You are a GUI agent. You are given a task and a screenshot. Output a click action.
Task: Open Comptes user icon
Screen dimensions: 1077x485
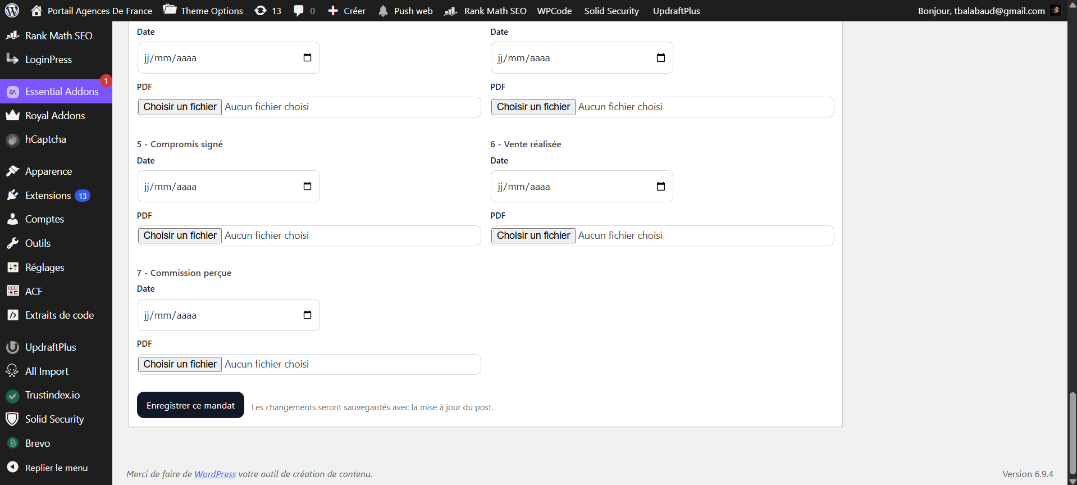12,219
